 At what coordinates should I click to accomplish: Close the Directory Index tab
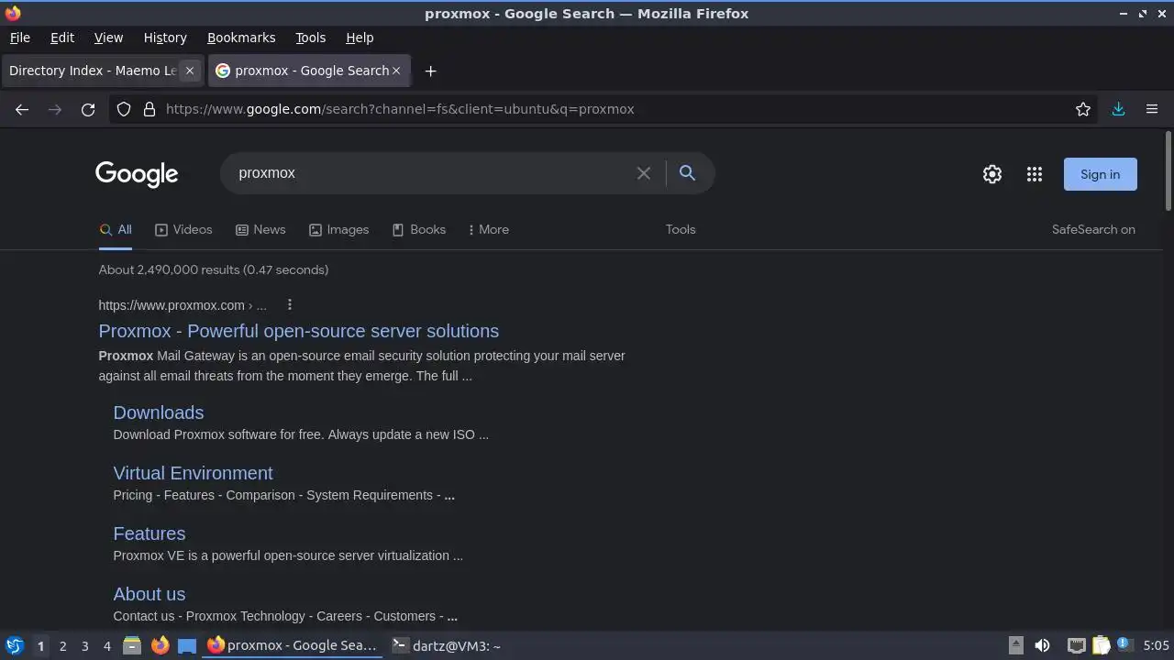[x=190, y=71]
